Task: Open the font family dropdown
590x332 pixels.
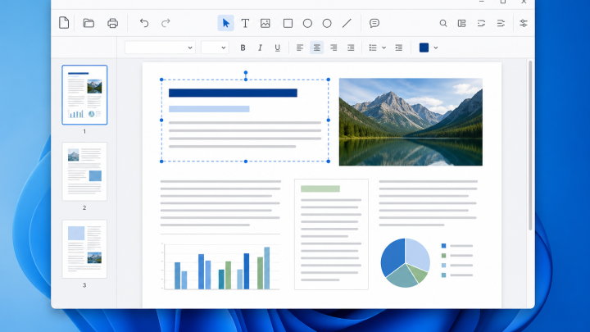Action: (x=160, y=48)
